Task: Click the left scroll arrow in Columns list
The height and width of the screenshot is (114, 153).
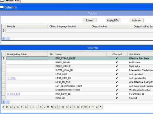Action: (x=4, y=102)
